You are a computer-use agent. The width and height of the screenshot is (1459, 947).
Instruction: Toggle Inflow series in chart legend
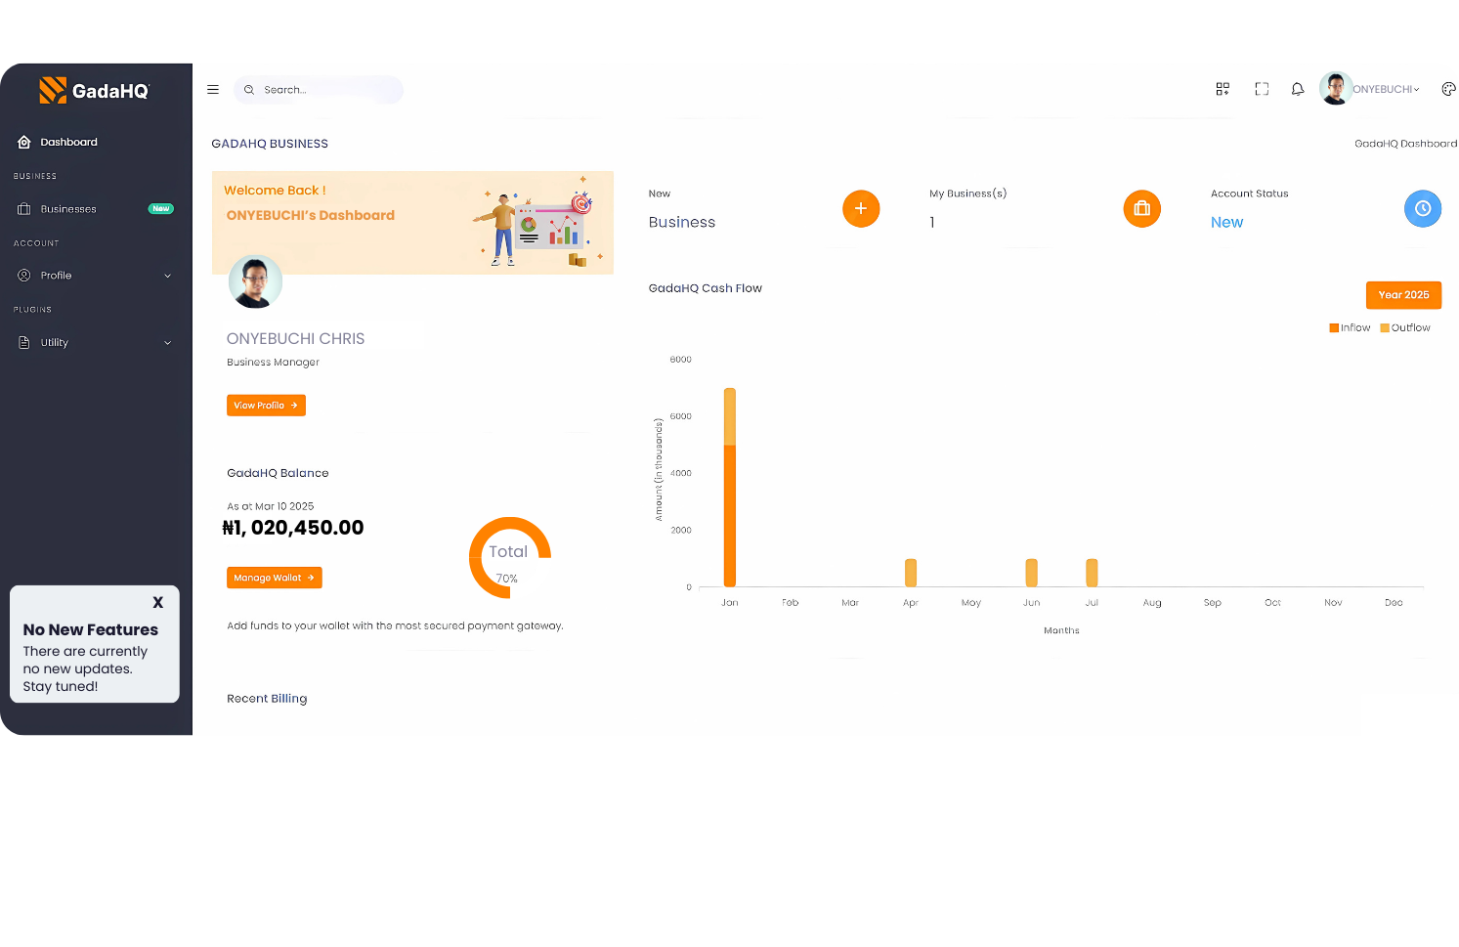pyautogui.click(x=1350, y=328)
